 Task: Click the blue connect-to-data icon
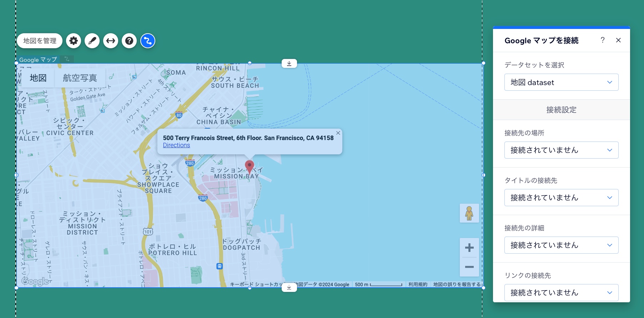148,41
